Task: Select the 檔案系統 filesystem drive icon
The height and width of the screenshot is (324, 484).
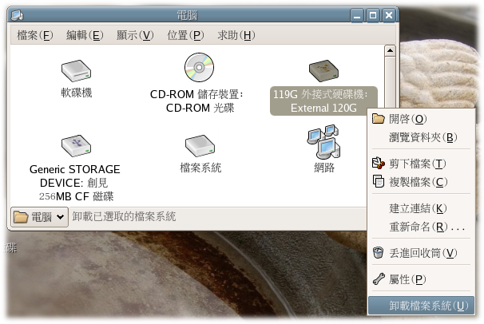Action: pos(200,146)
